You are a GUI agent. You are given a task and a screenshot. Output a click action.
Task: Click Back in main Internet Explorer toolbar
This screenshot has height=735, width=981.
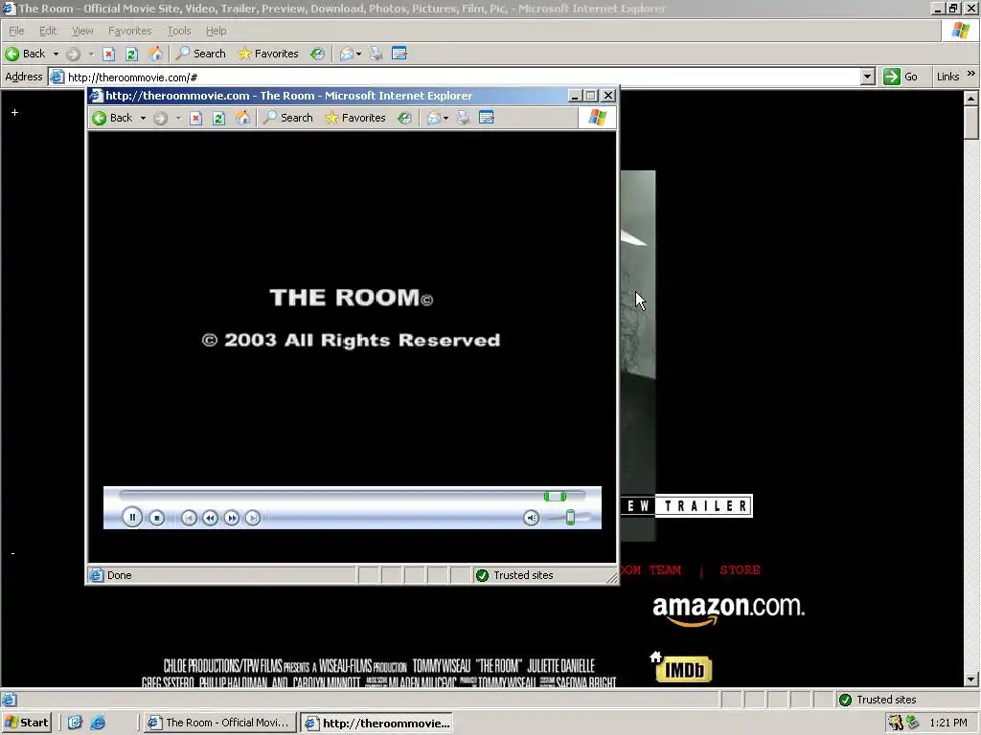coord(25,54)
